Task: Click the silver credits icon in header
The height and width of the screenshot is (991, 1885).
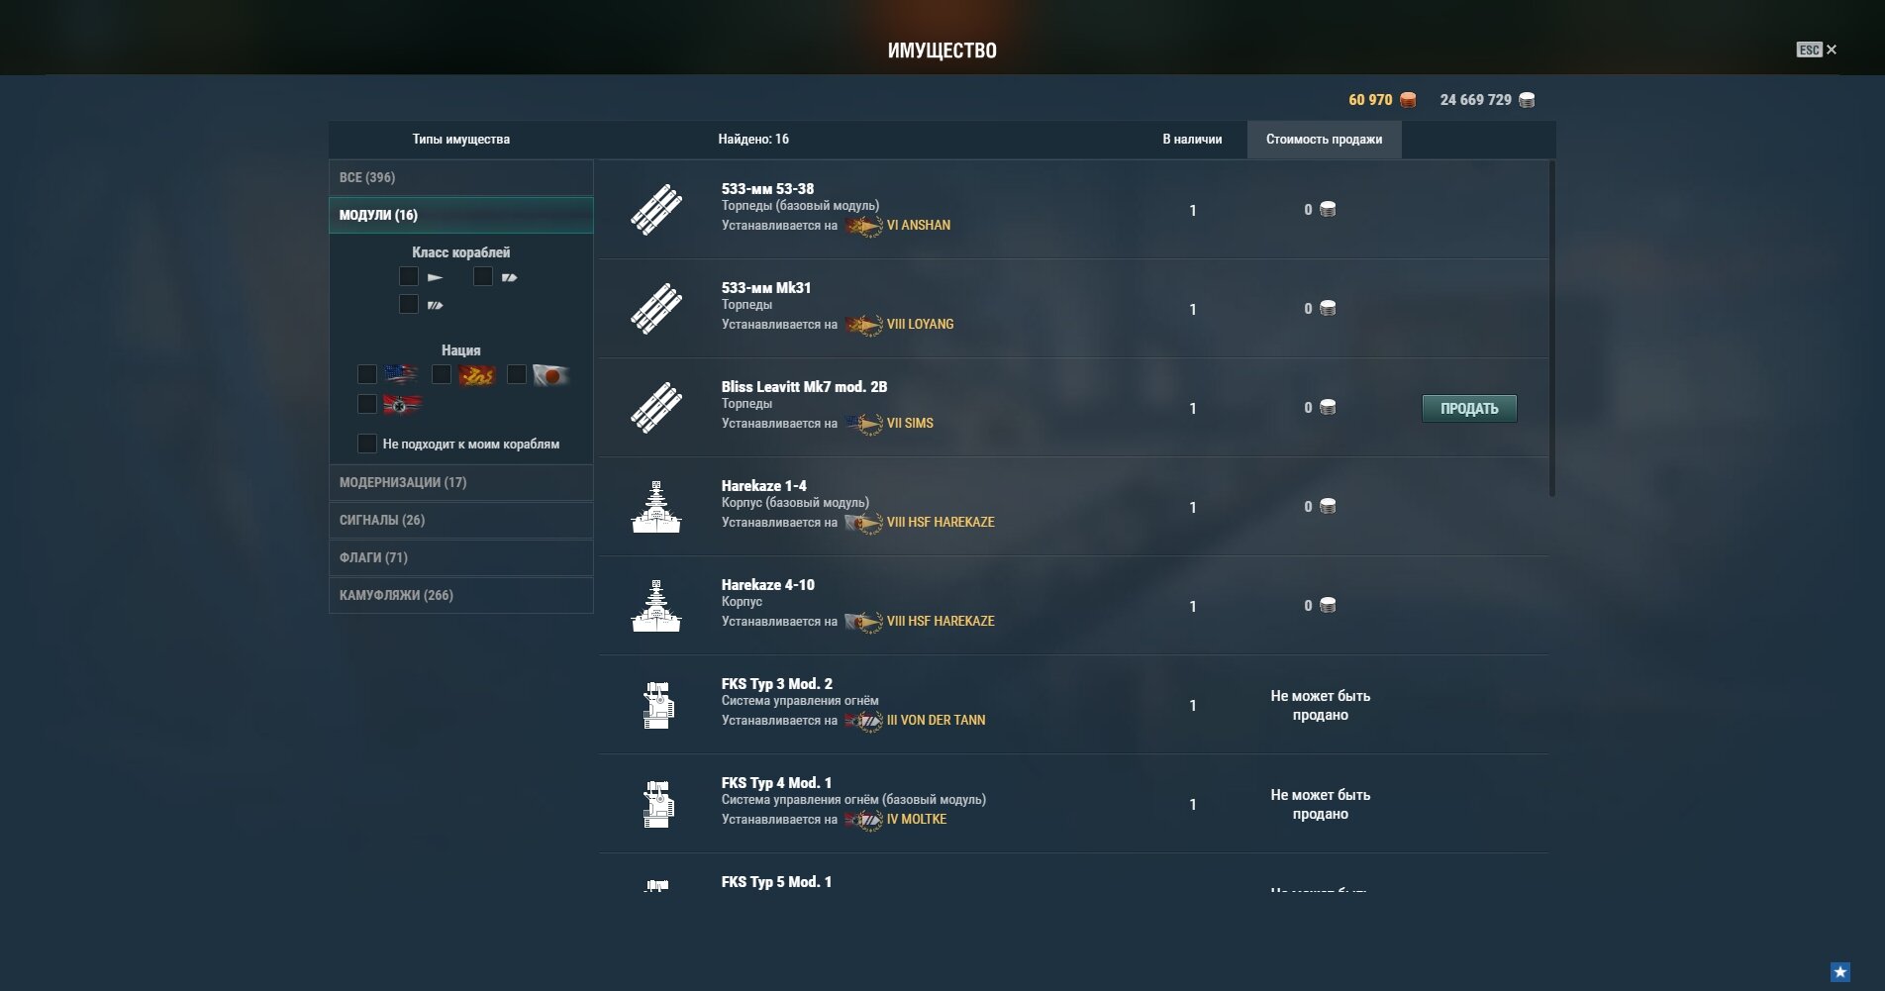Action: coord(1527,100)
